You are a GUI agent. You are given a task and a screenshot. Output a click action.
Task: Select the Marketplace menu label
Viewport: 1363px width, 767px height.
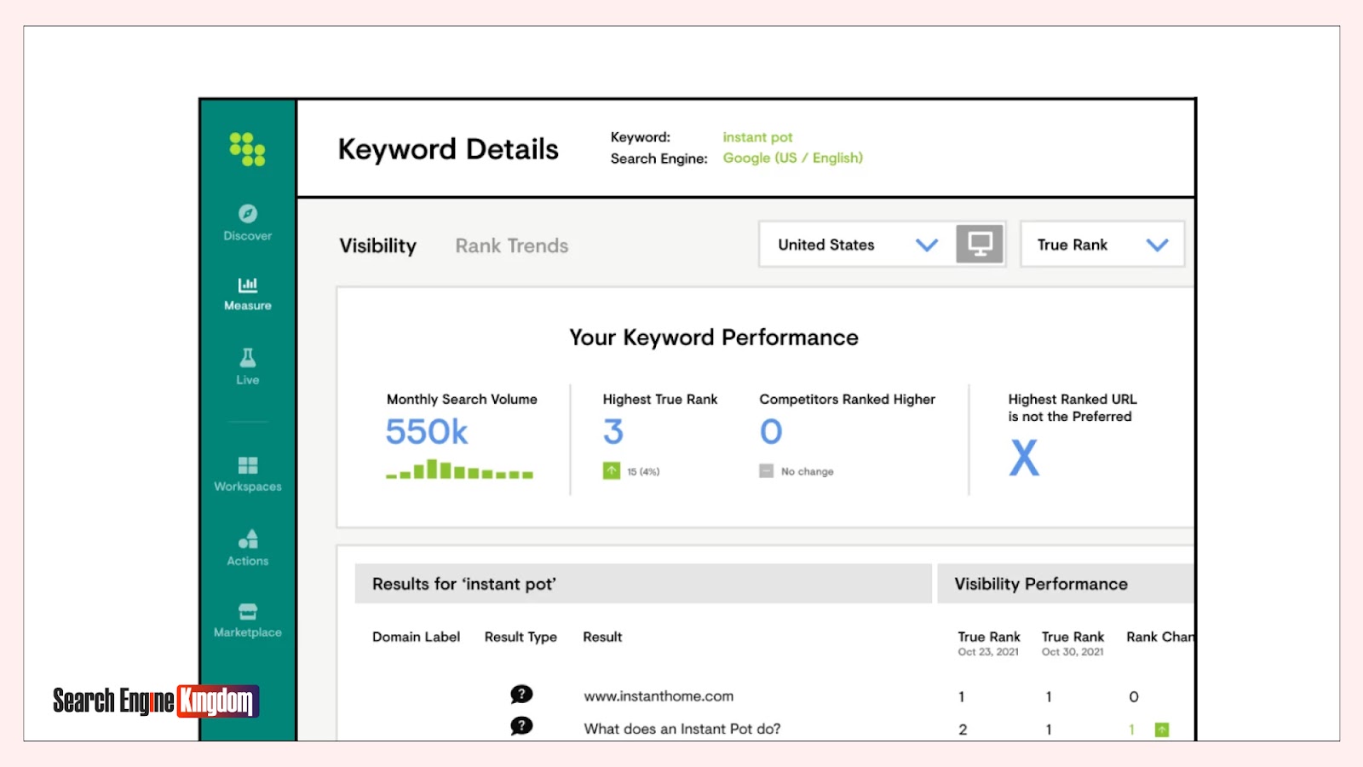coord(248,632)
